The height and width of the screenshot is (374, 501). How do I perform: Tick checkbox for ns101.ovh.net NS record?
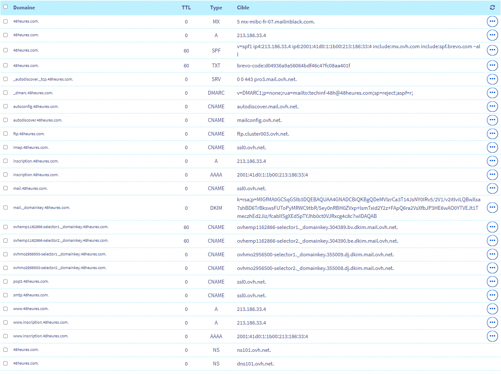[6, 350]
